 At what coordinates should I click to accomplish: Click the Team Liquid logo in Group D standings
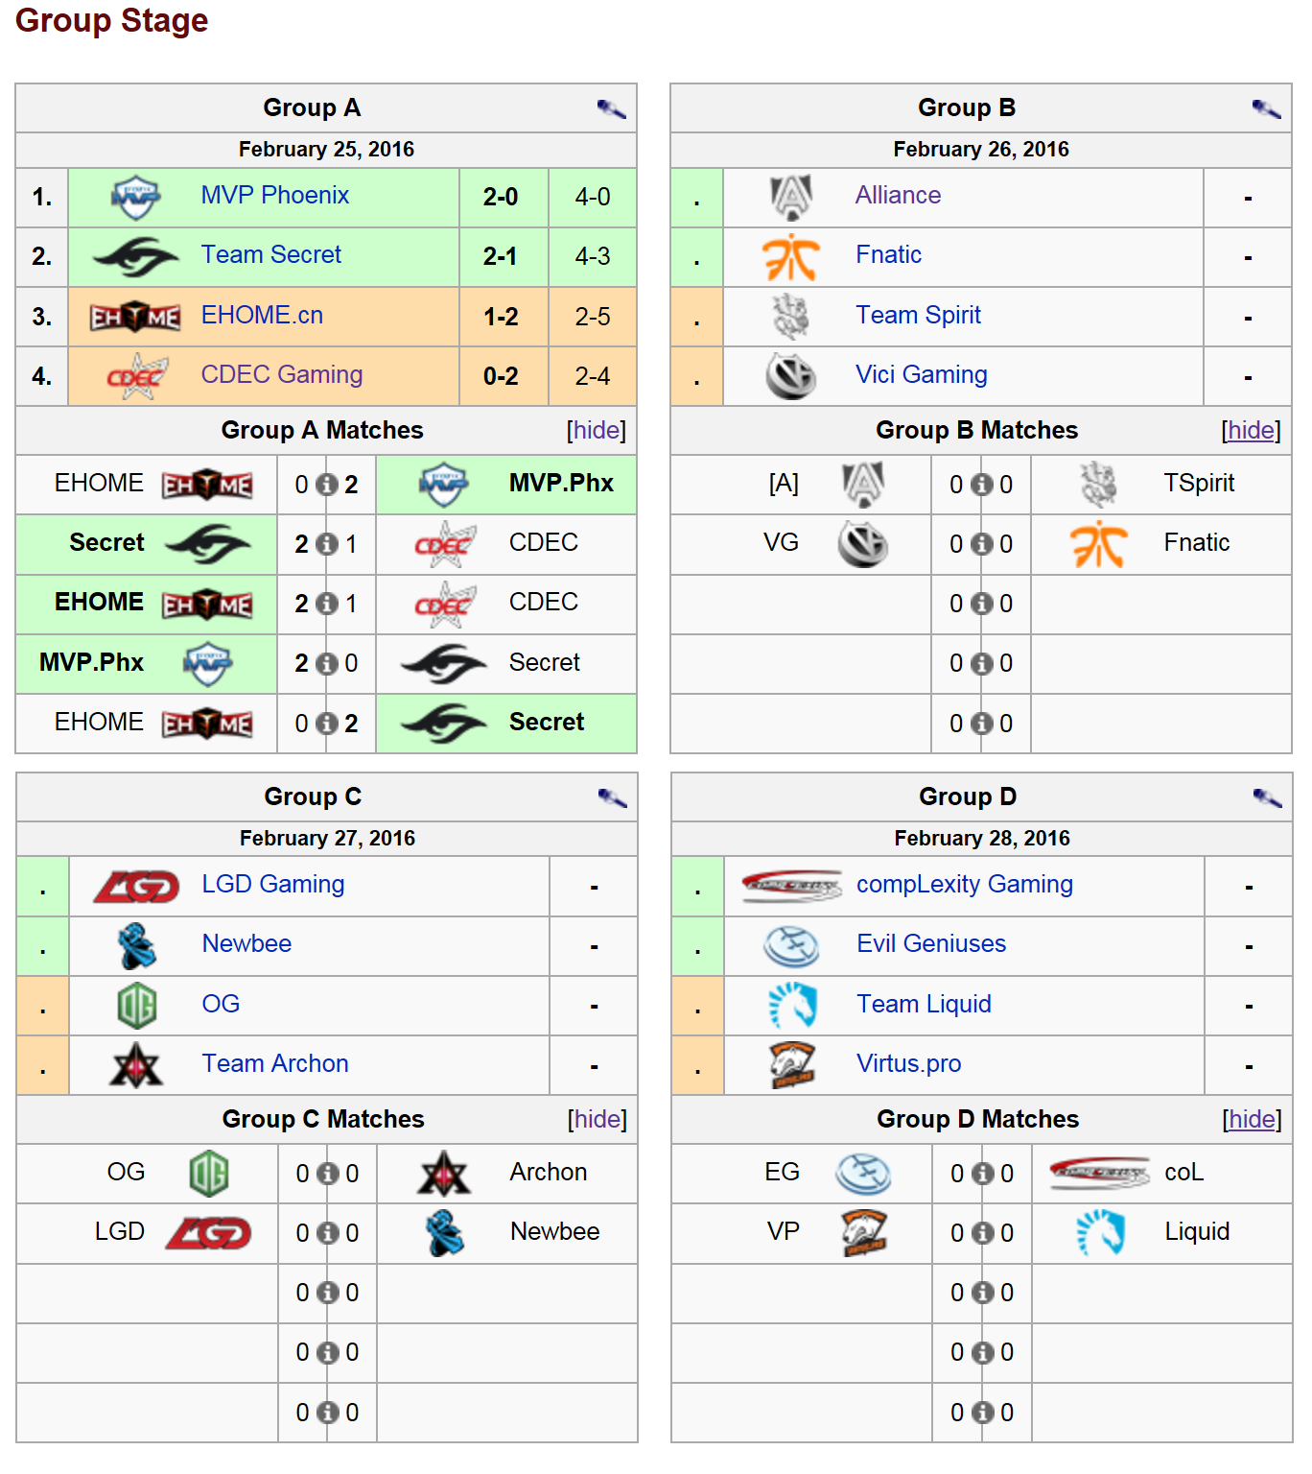pyautogui.click(x=792, y=1005)
